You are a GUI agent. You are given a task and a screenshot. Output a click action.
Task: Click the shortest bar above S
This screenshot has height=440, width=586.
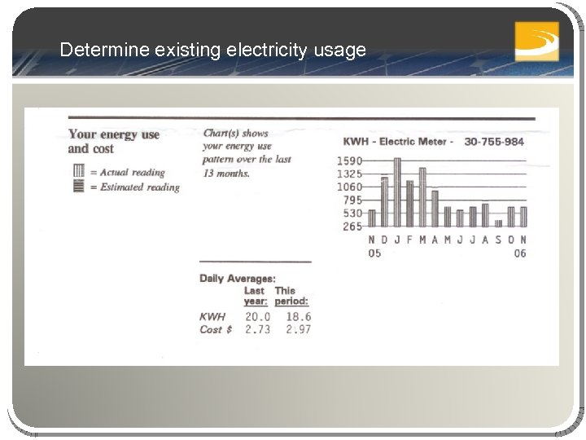pyautogui.click(x=499, y=223)
